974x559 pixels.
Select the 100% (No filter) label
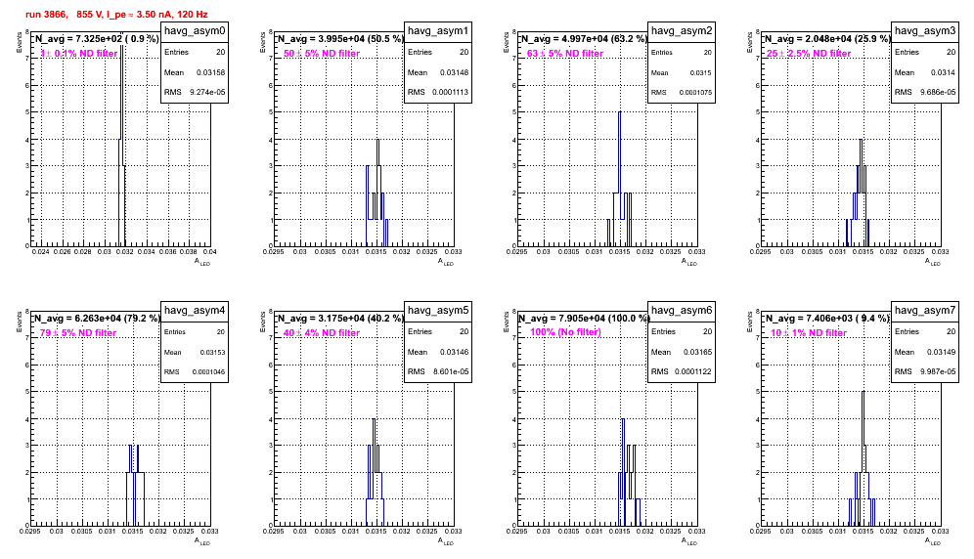[x=566, y=332]
